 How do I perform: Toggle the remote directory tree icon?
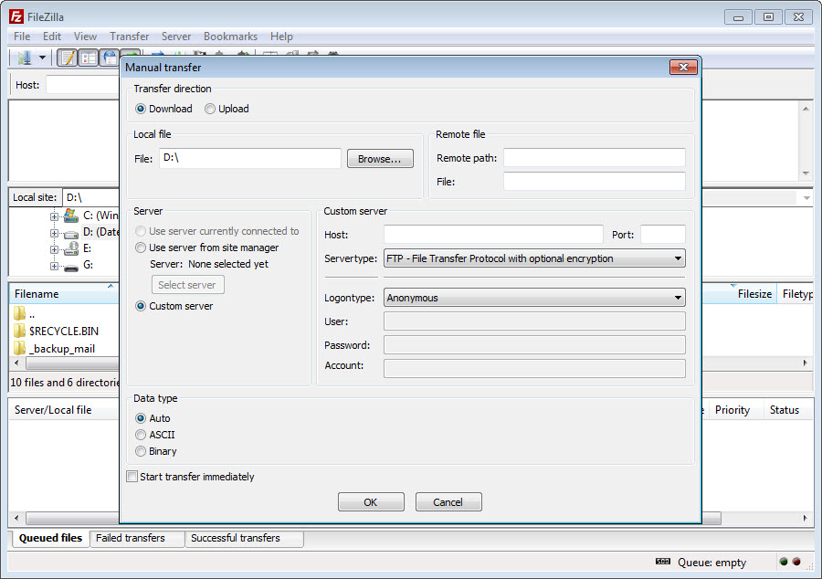pos(110,58)
